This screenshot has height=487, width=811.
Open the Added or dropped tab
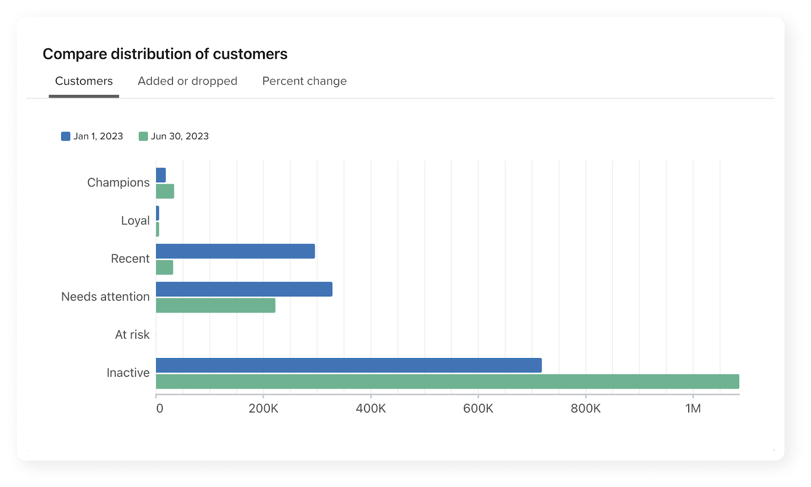point(187,81)
